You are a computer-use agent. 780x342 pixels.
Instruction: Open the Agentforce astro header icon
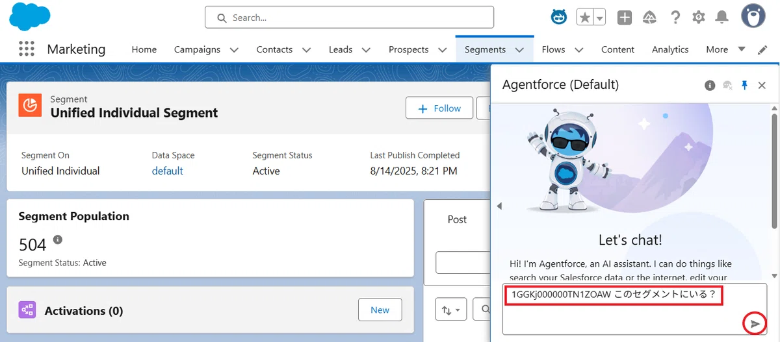pyautogui.click(x=559, y=18)
